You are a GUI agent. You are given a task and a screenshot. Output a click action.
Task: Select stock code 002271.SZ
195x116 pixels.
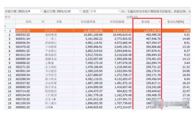pos(23,67)
